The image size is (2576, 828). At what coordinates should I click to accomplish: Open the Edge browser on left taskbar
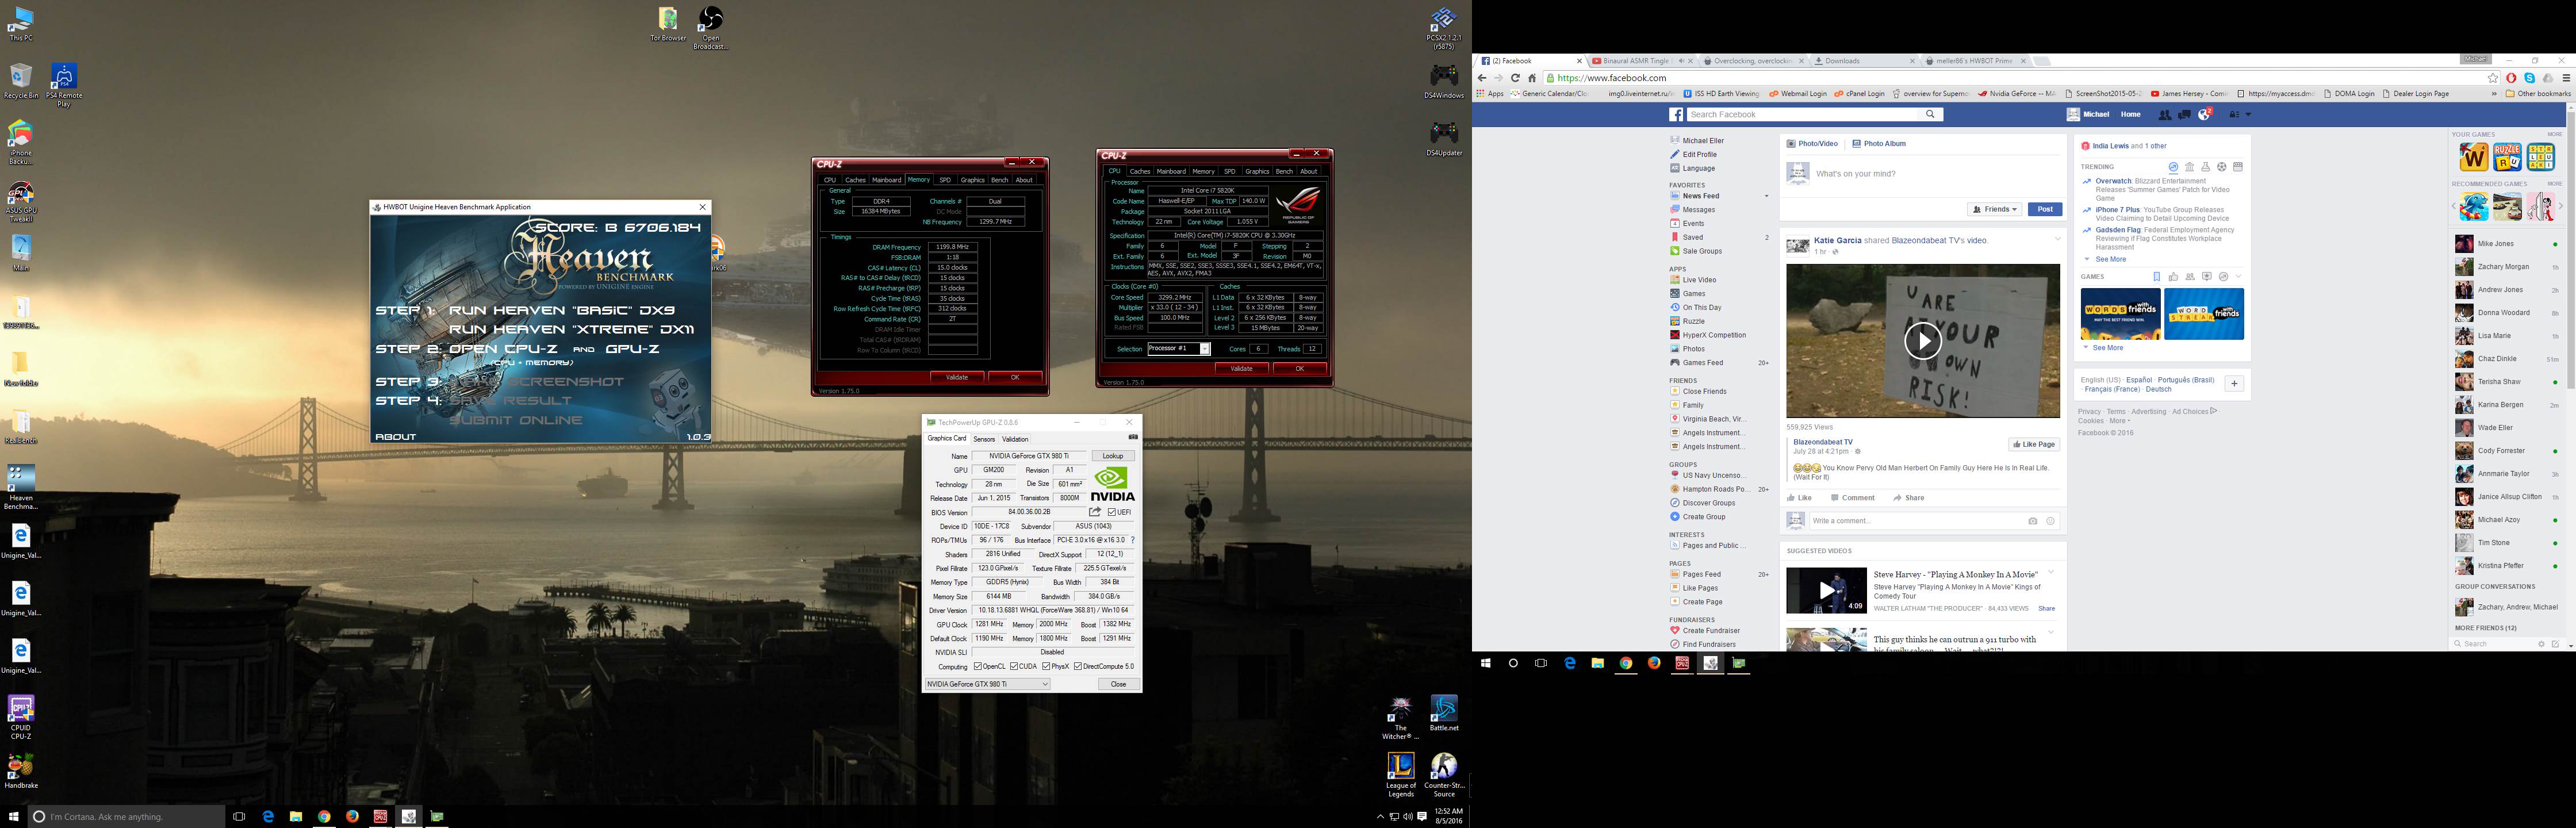coord(268,817)
